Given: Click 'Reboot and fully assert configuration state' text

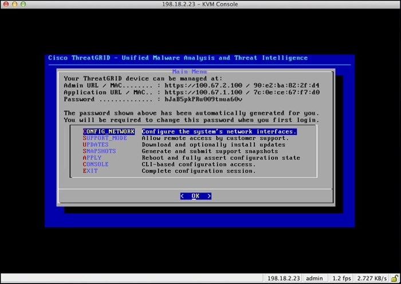Looking at the screenshot, I should (221, 158).
